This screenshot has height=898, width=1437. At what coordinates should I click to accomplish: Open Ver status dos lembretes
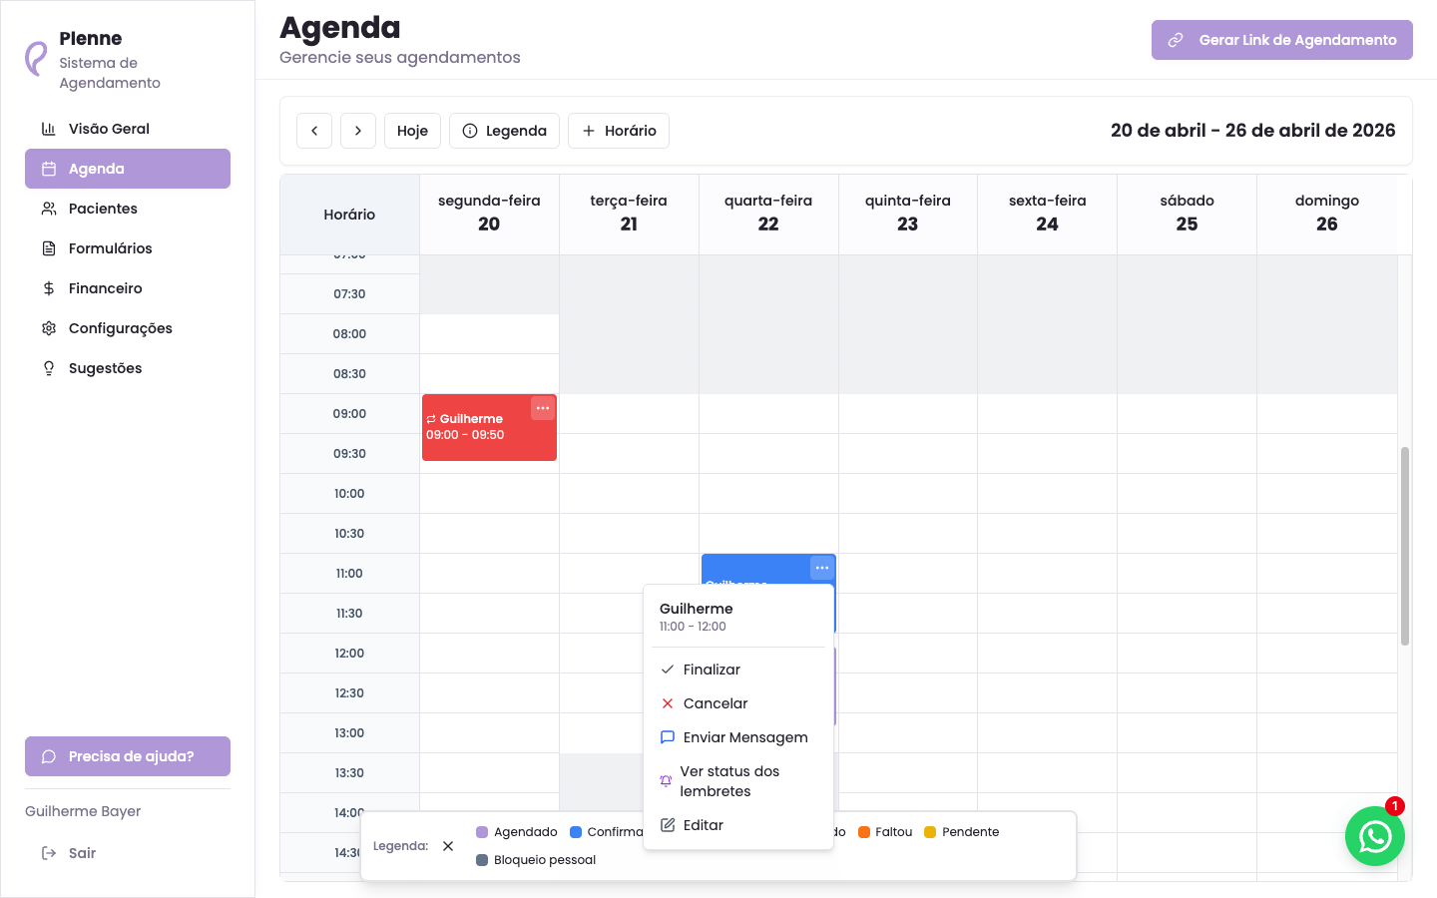(x=728, y=781)
